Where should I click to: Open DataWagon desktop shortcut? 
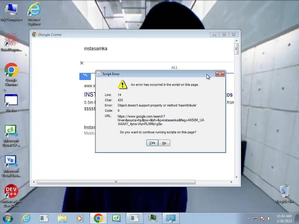point(11,42)
